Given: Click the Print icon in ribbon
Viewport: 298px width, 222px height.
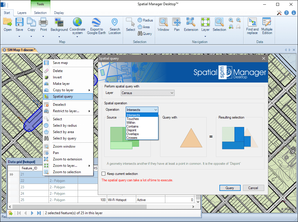Looking at the screenshot, I should pos(43,22).
